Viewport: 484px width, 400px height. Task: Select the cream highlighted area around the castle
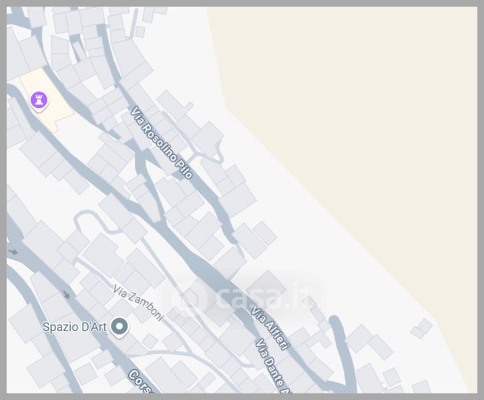click(x=46, y=101)
